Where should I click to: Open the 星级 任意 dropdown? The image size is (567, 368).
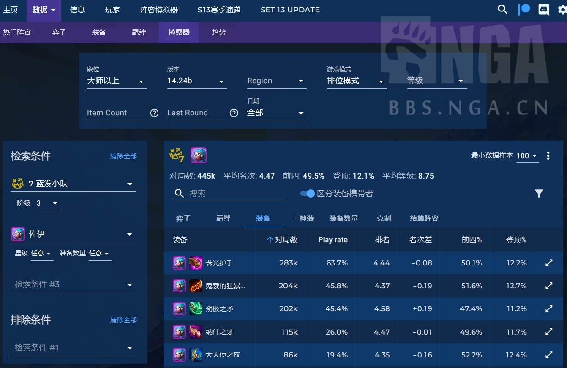point(42,254)
